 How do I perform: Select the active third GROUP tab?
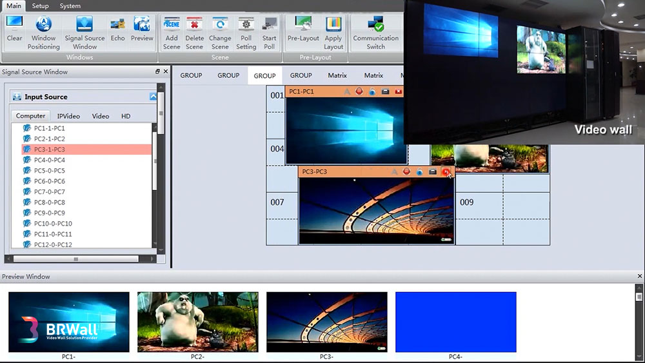pos(264,75)
